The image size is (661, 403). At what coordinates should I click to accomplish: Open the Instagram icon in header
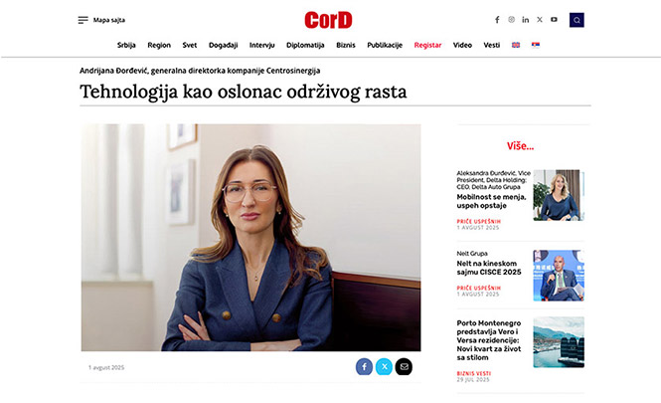[x=511, y=20]
